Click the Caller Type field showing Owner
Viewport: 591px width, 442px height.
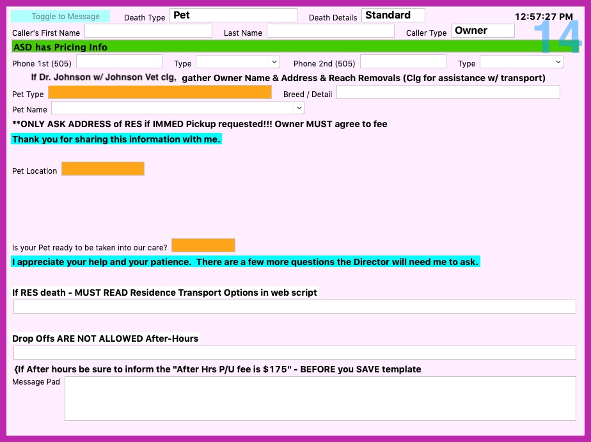pyautogui.click(x=483, y=31)
